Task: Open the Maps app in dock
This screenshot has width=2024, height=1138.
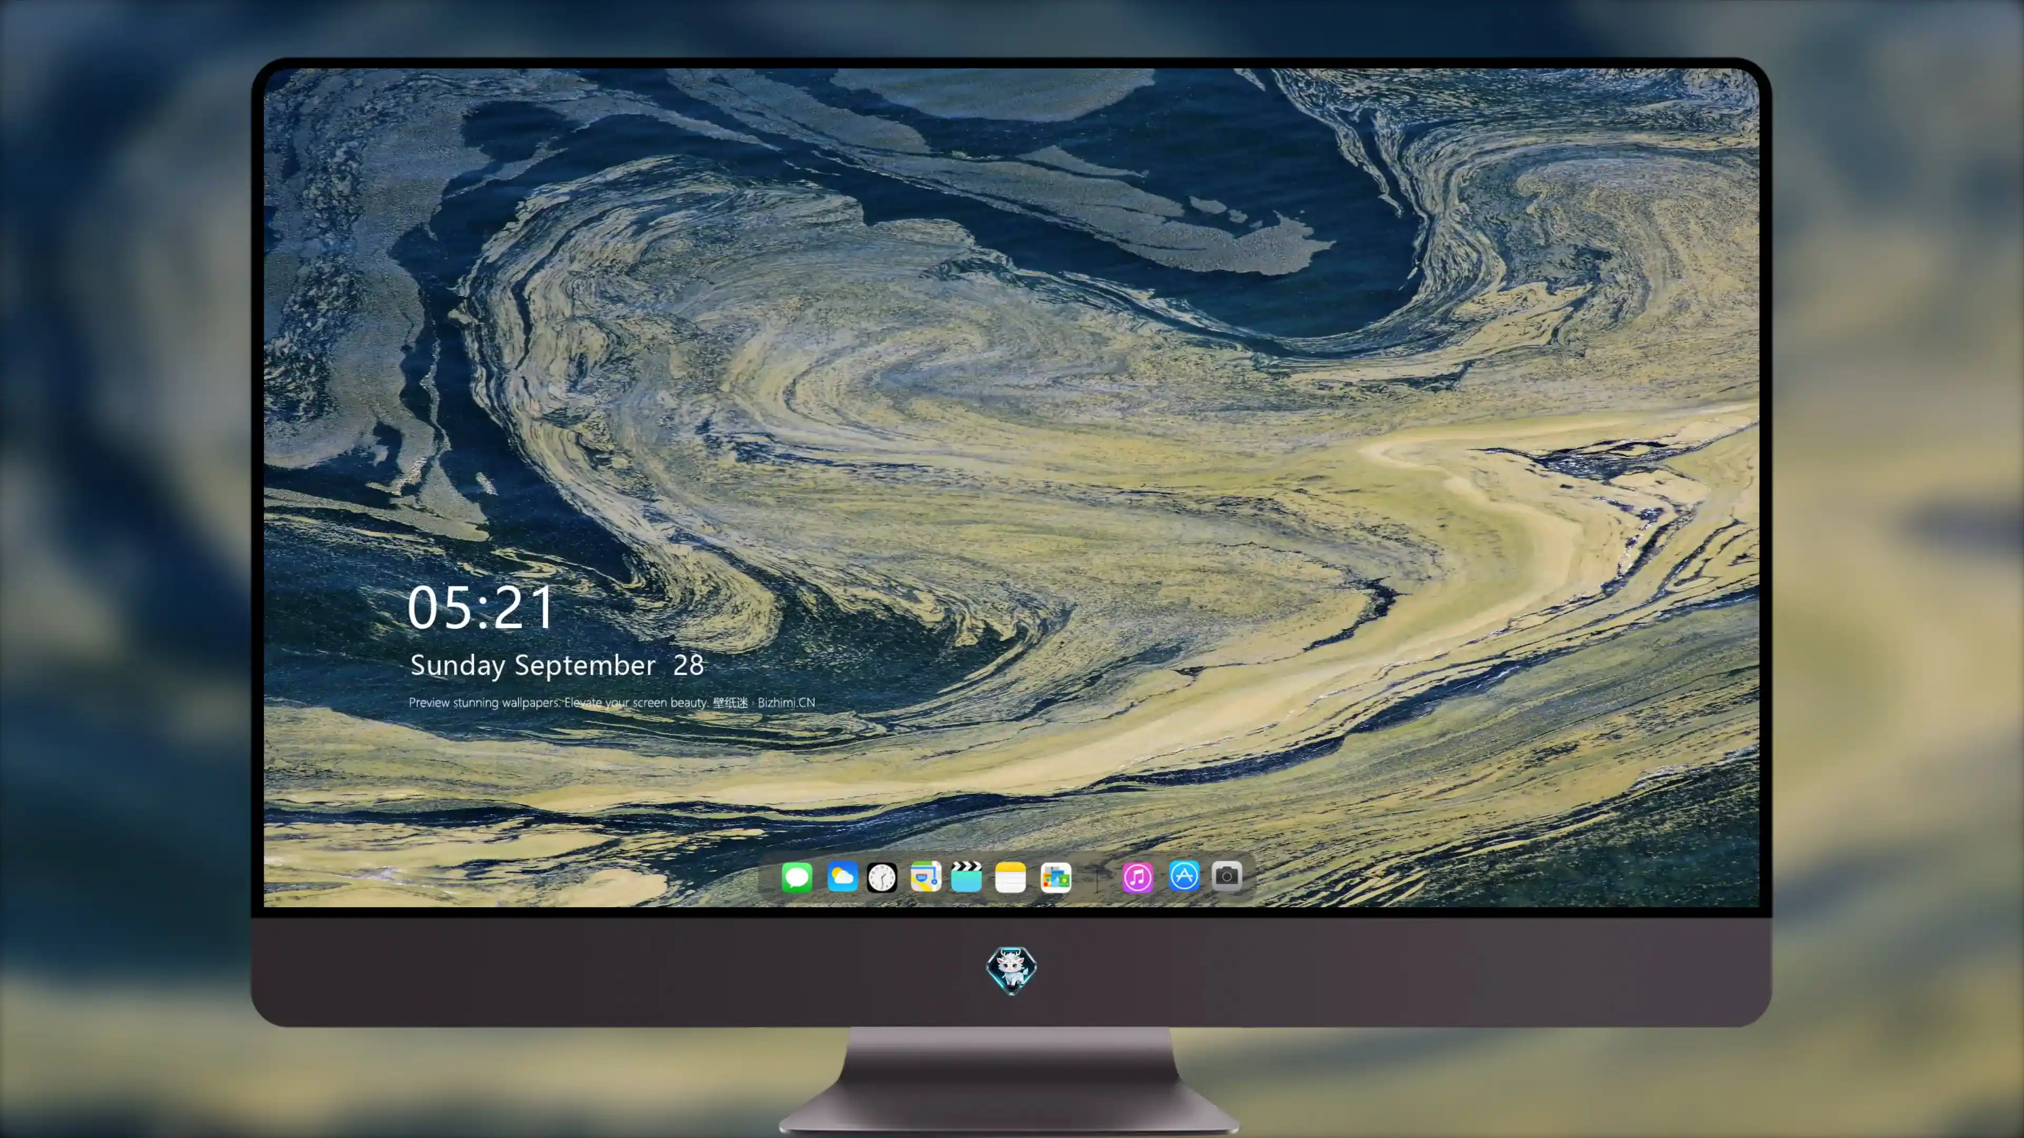Action: coord(926,877)
